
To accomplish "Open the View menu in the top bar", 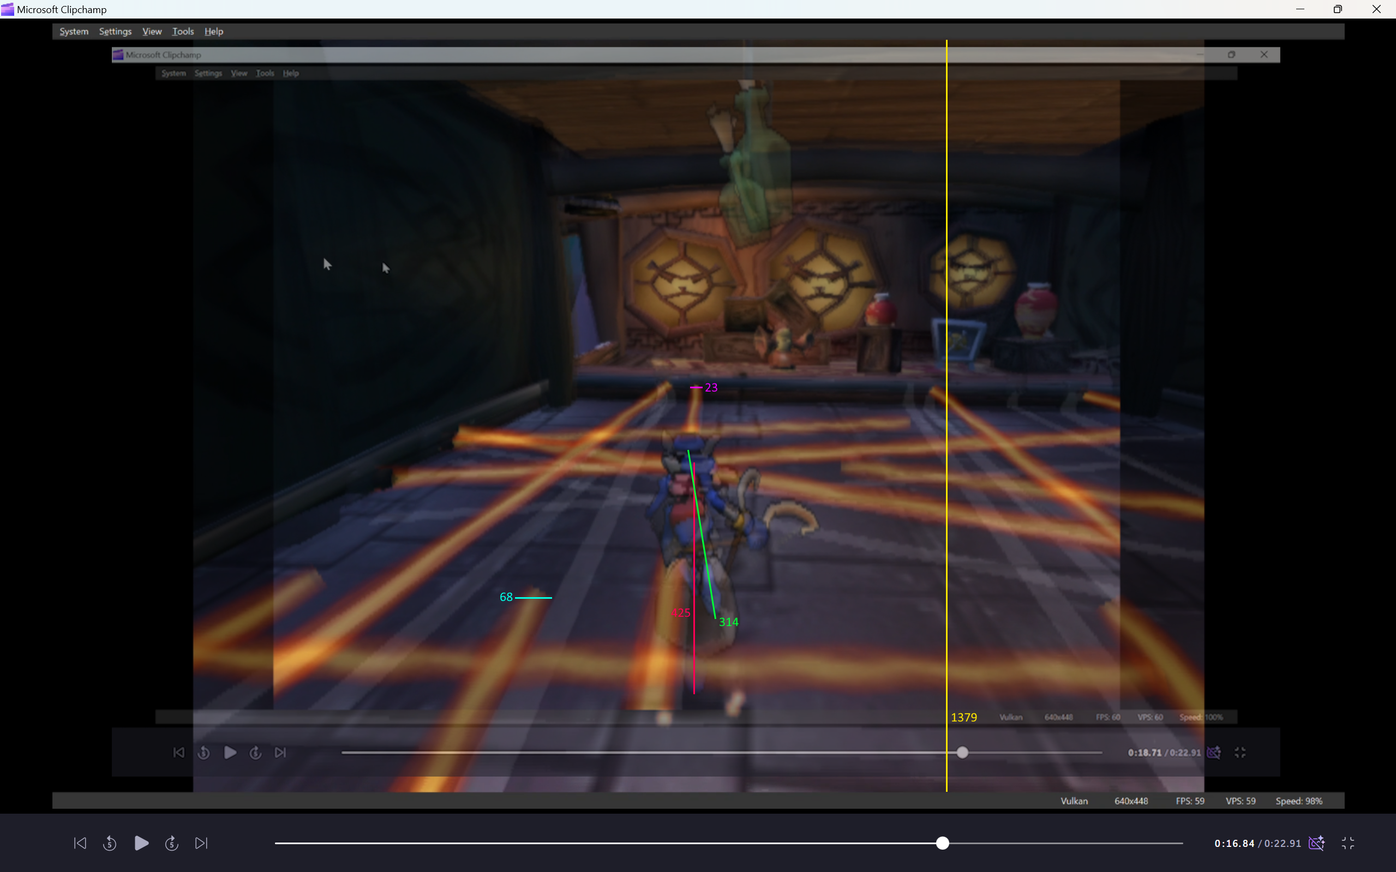I will tap(152, 31).
